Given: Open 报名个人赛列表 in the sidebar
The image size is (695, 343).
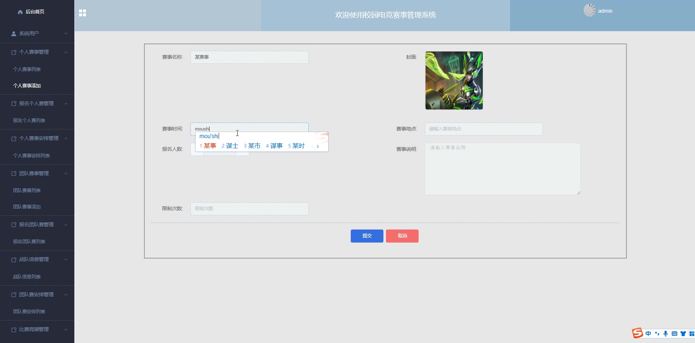Looking at the screenshot, I should 29,121.
